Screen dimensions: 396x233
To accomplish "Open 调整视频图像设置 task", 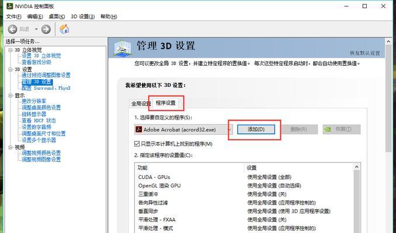I will point(41,160).
